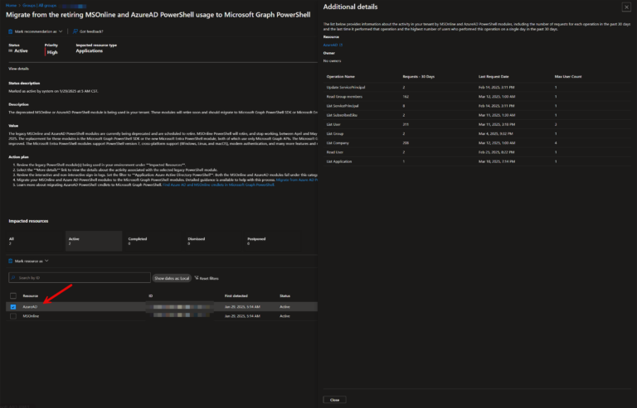Check the MSOnline row checkbox
The image size is (637, 408).
[13, 316]
